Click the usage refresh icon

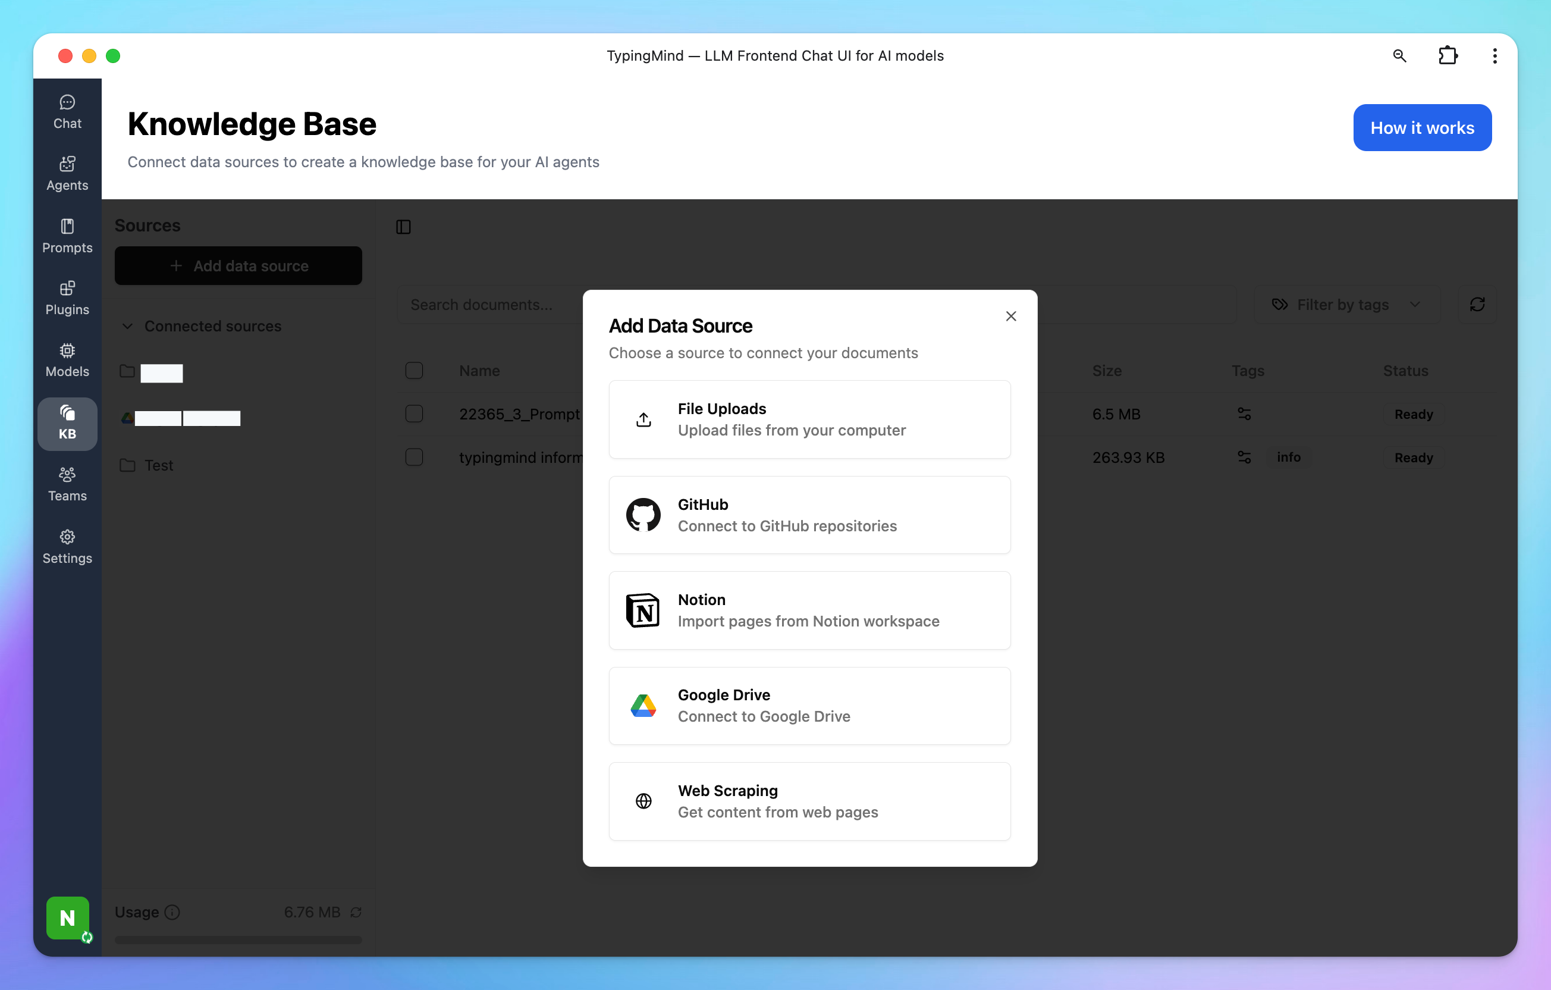pyautogui.click(x=356, y=913)
